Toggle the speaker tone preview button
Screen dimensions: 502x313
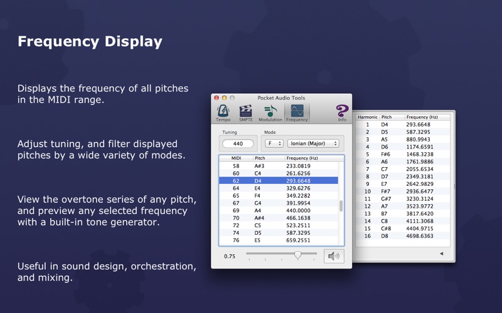pos(334,255)
